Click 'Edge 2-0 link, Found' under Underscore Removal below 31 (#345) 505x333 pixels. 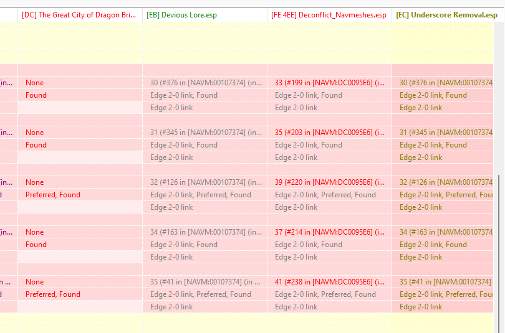coord(433,145)
